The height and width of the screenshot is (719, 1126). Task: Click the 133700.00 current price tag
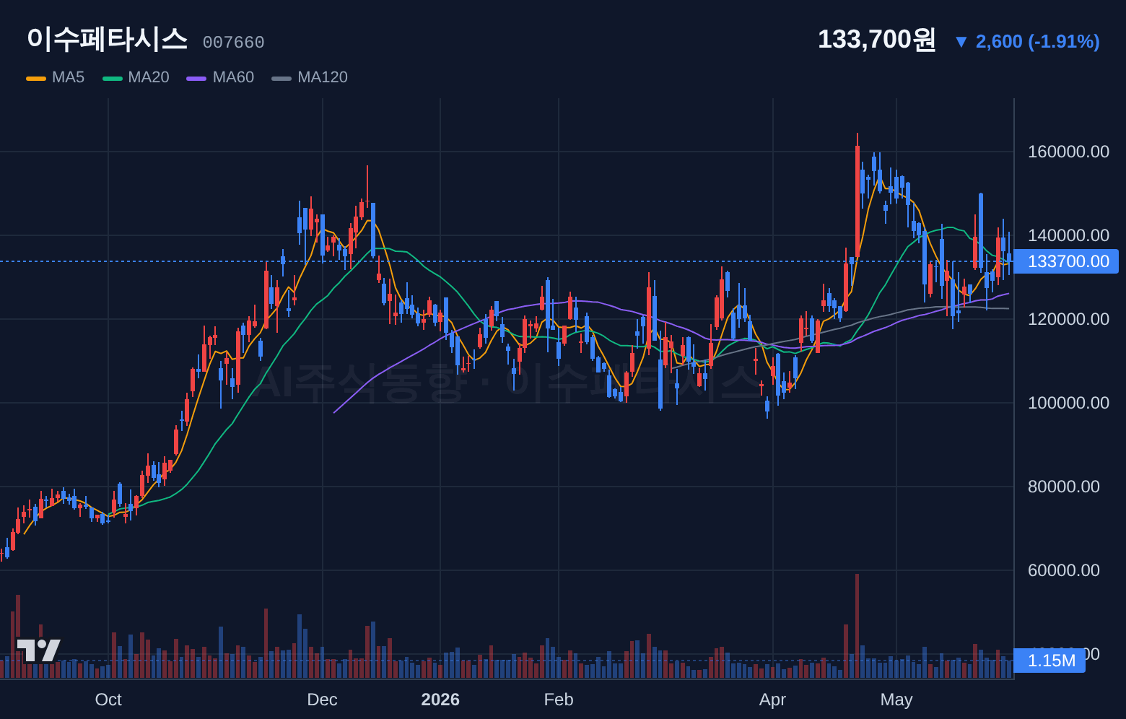tap(1066, 261)
